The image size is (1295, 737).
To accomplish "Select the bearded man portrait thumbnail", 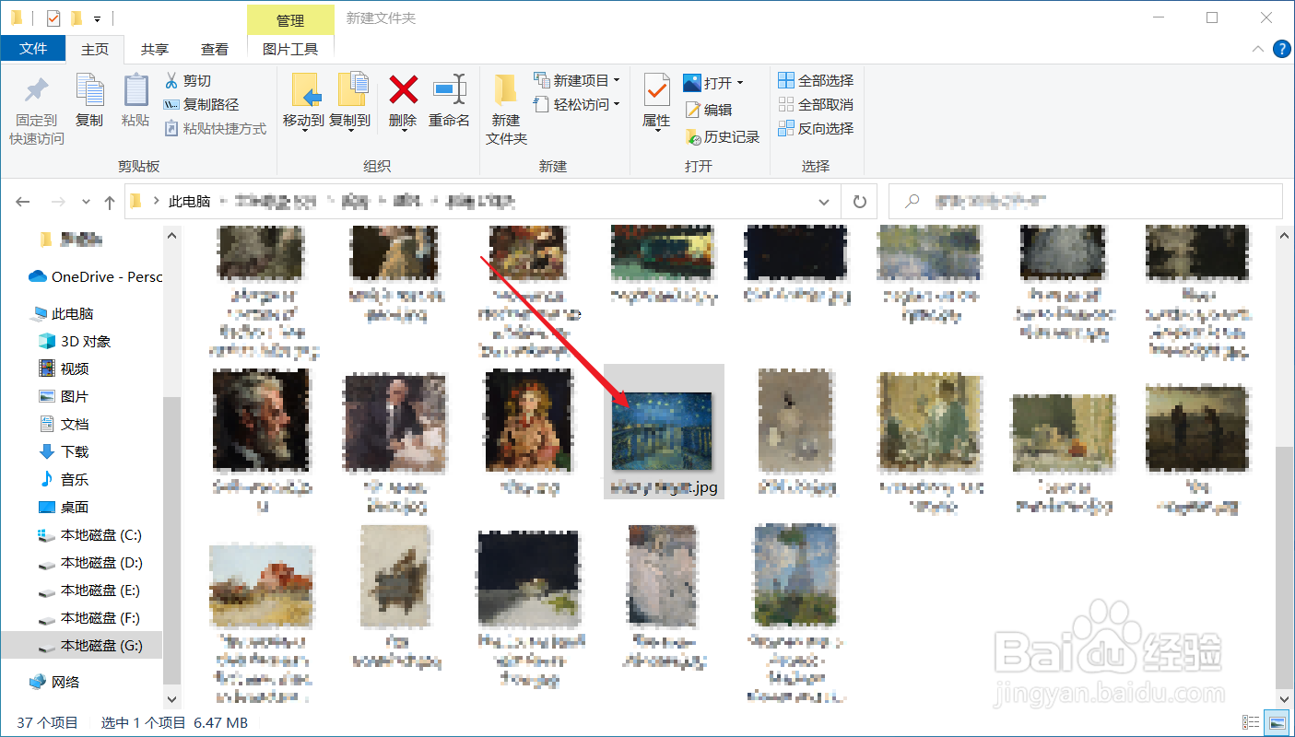I will [x=261, y=419].
